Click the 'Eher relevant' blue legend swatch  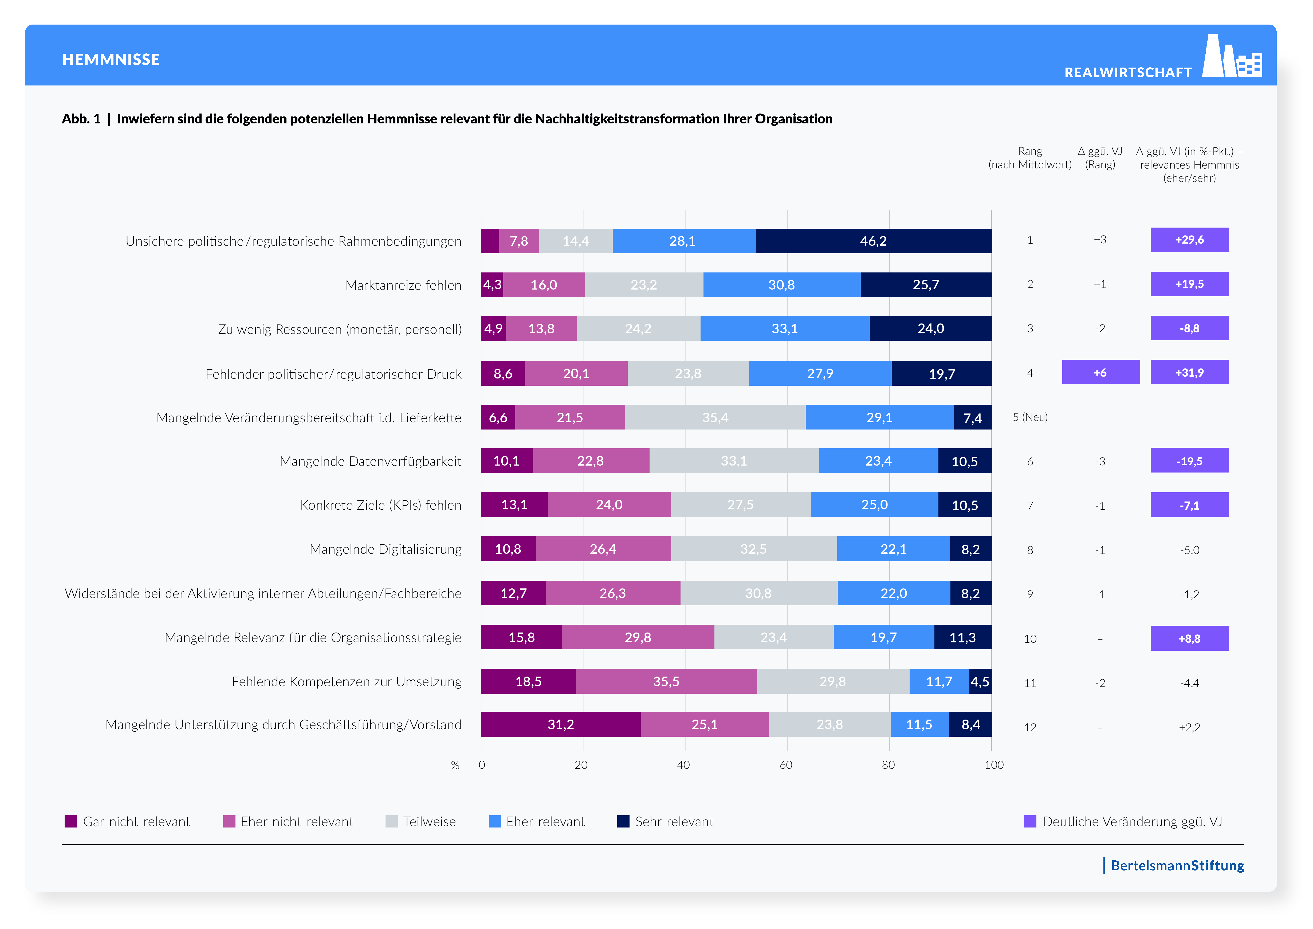pos(495,821)
